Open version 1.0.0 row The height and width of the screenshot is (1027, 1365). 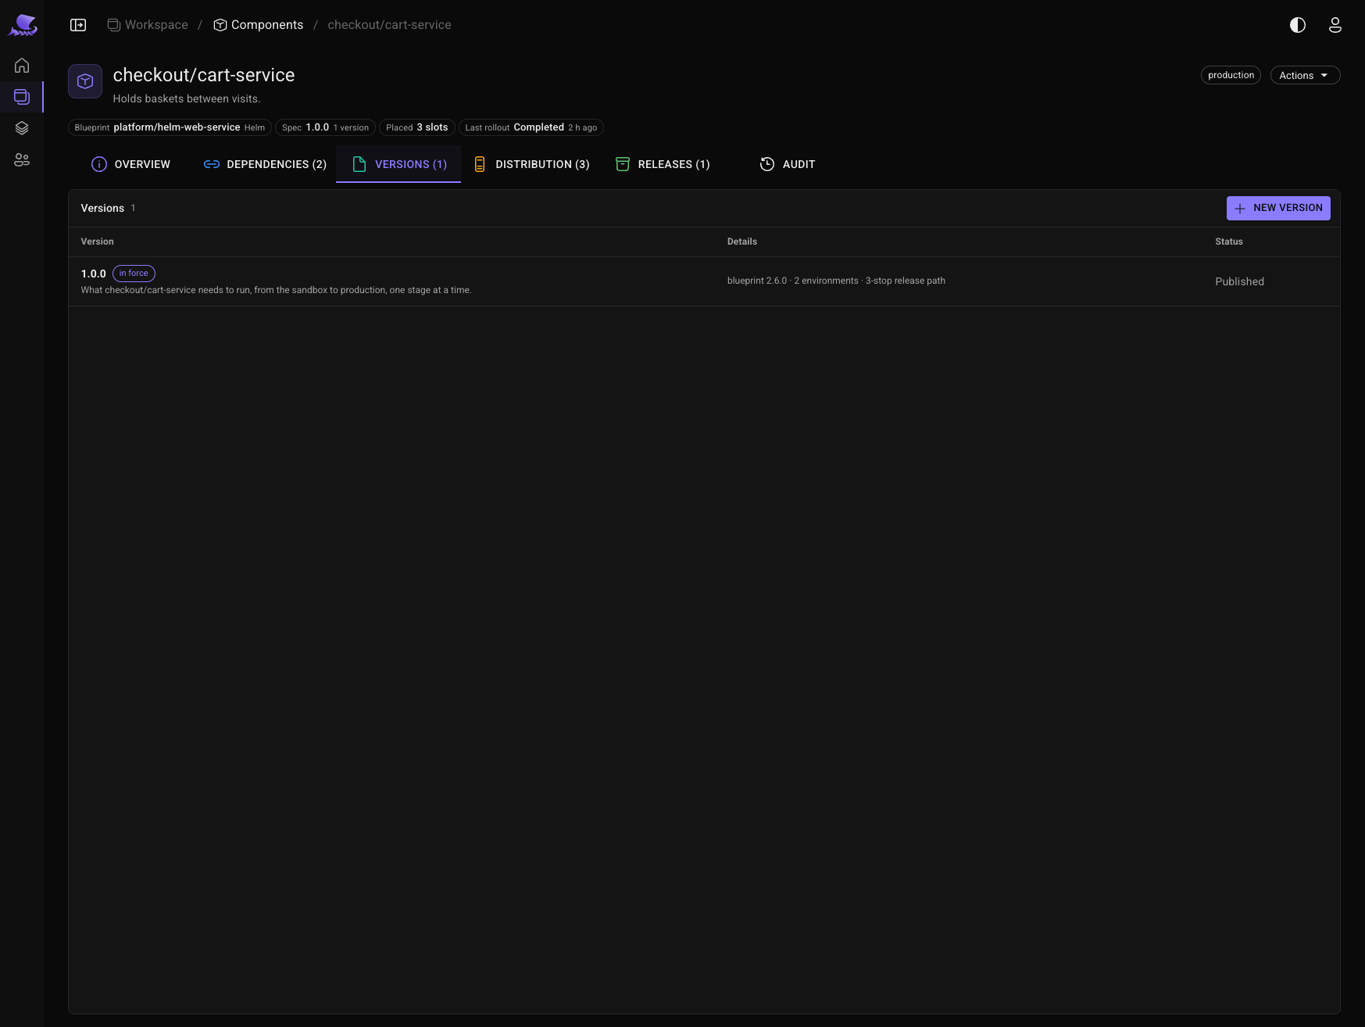pos(704,281)
